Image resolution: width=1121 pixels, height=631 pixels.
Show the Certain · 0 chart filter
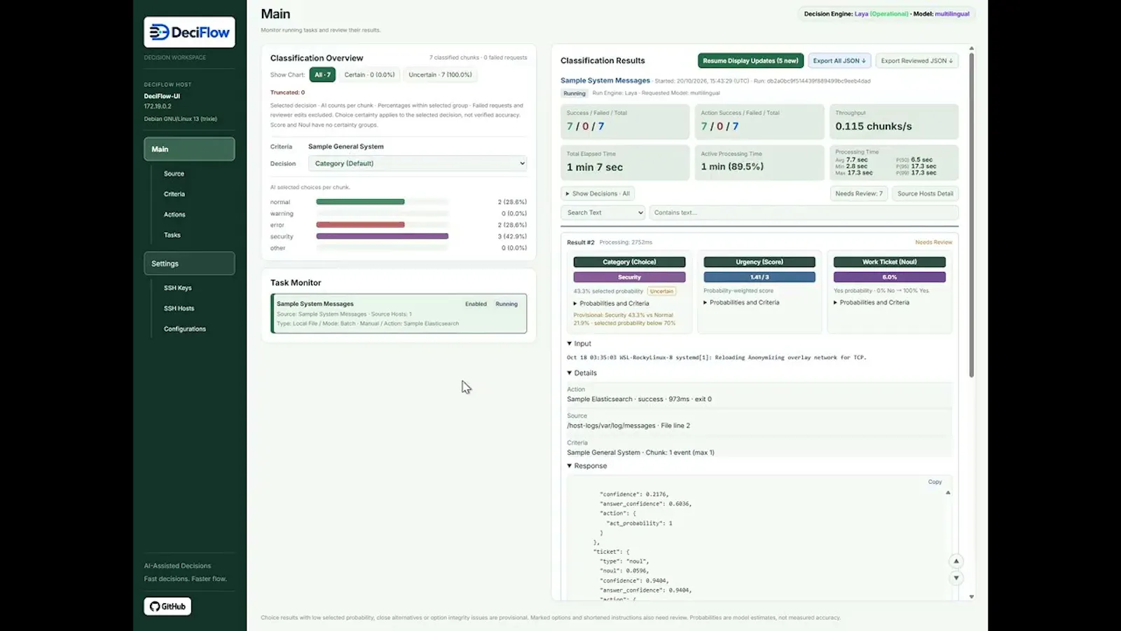click(369, 75)
